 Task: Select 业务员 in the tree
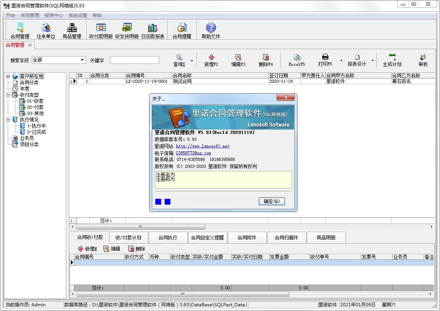(27, 138)
